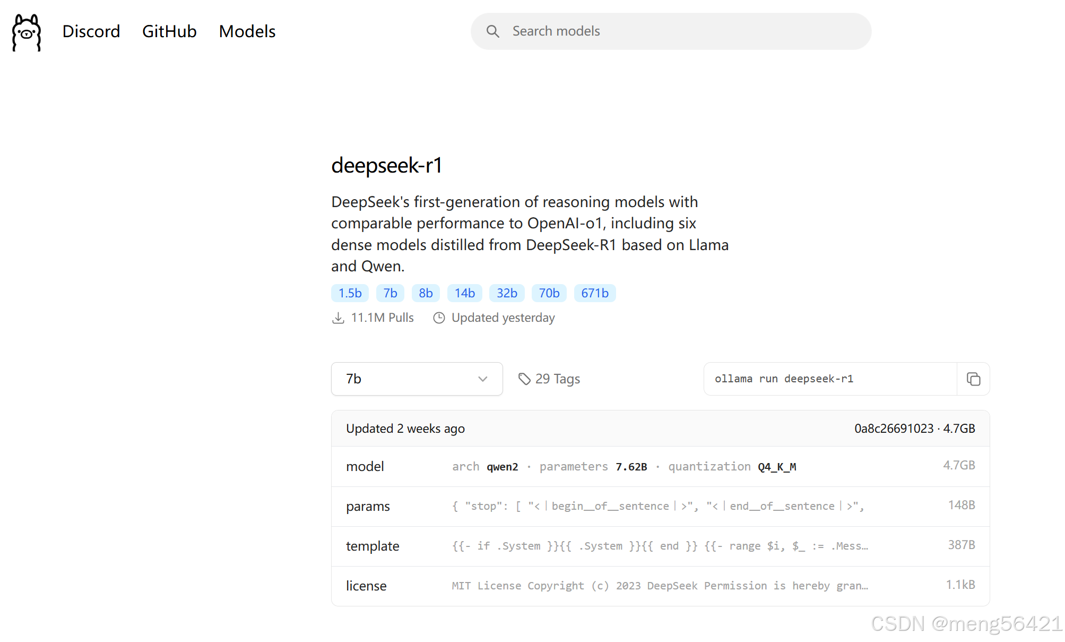Open the GitHub navigation link
Screen dimensions: 1065x642
point(169,31)
